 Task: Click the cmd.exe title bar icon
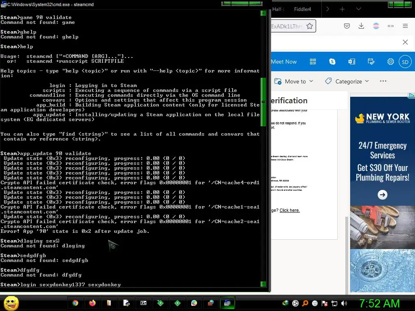(3, 4)
